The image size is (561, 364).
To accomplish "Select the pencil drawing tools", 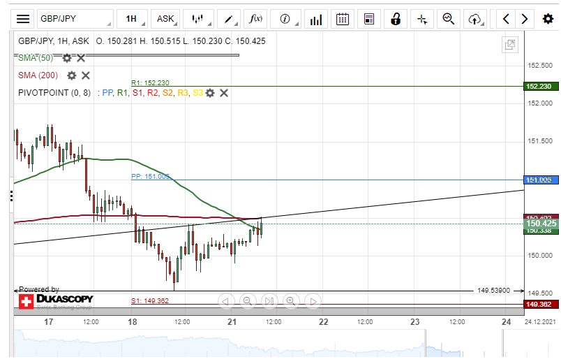I will tap(229, 19).
